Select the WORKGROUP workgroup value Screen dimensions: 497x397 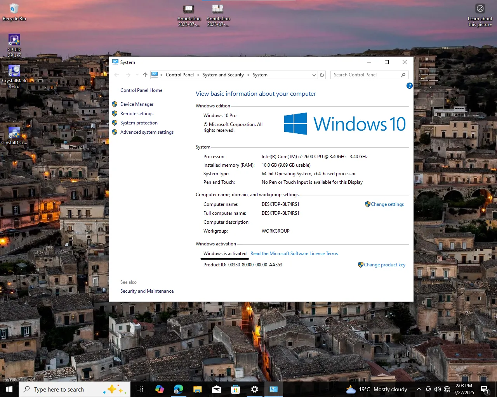tap(275, 231)
